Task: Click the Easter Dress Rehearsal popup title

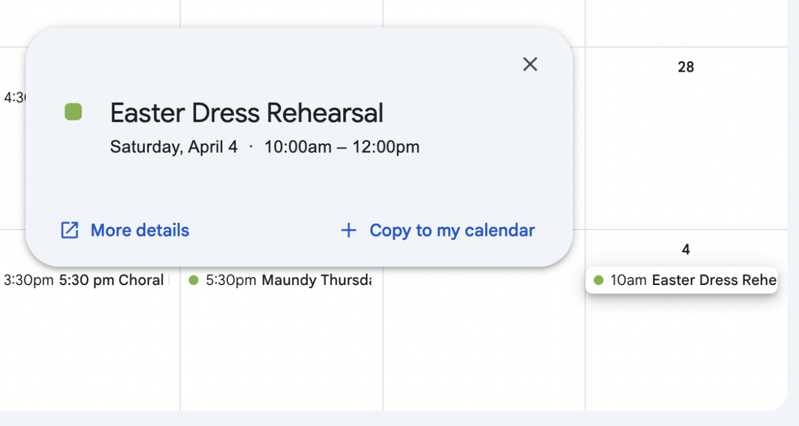Action: point(247,113)
